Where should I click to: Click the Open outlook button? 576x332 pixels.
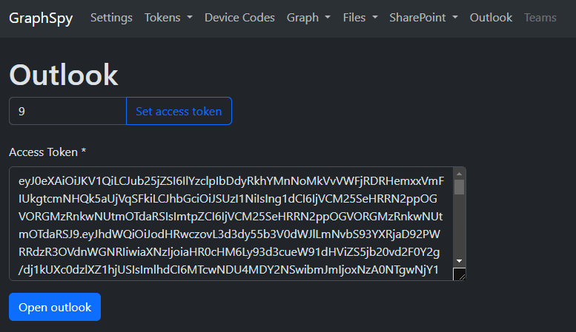pos(55,307)
